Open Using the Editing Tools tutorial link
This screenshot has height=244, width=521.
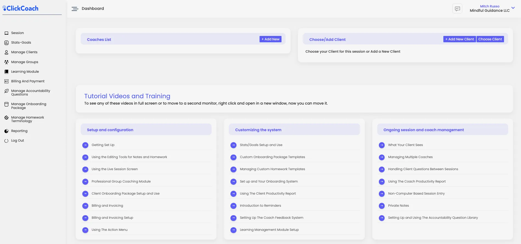pyautogui.click(x=129, y=157)
